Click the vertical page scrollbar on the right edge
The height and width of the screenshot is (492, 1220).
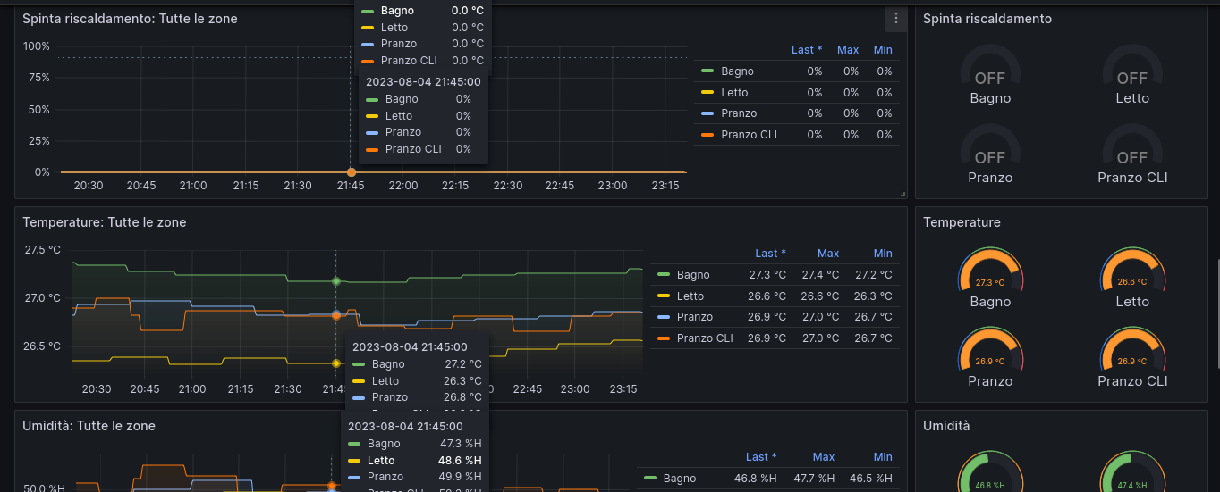(x=1216, y=313)
